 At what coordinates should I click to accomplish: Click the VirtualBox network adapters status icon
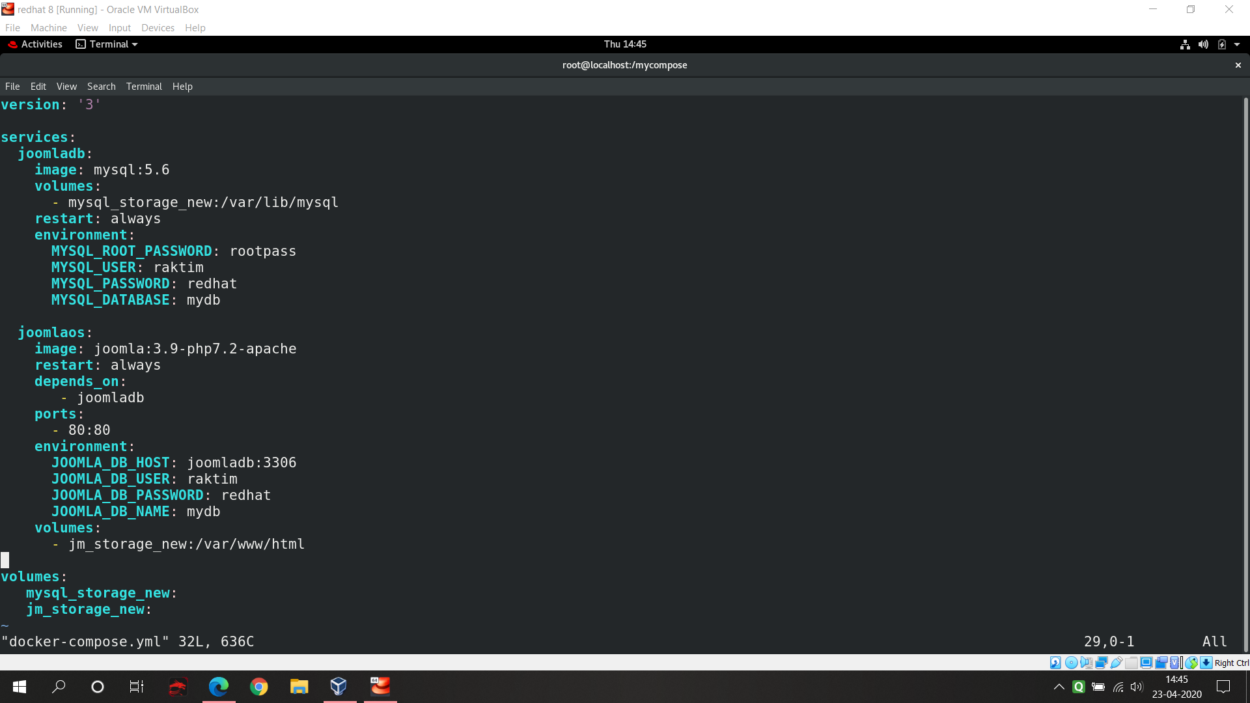coord(1102,663)
